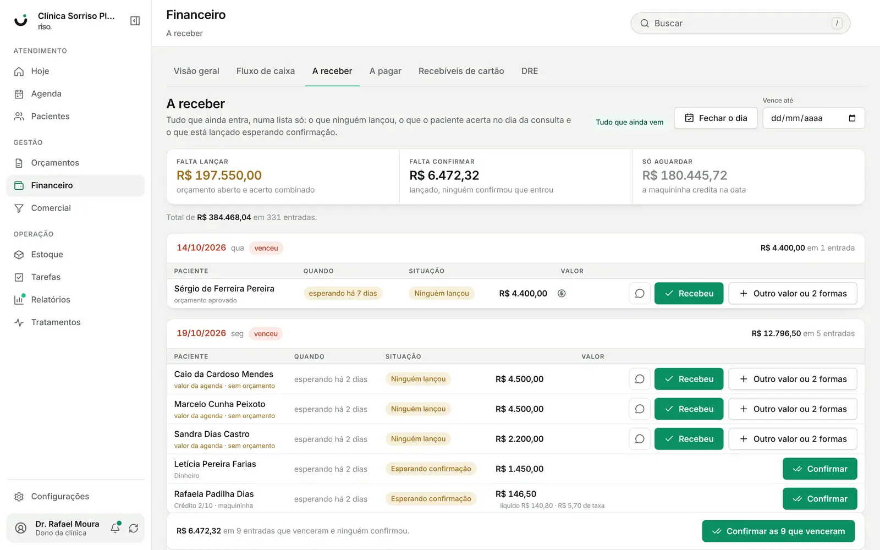Click the coin icon next to R$ 4.400,00
The image size is (880, 550).
pyautogui.click(x=562, y=294)
